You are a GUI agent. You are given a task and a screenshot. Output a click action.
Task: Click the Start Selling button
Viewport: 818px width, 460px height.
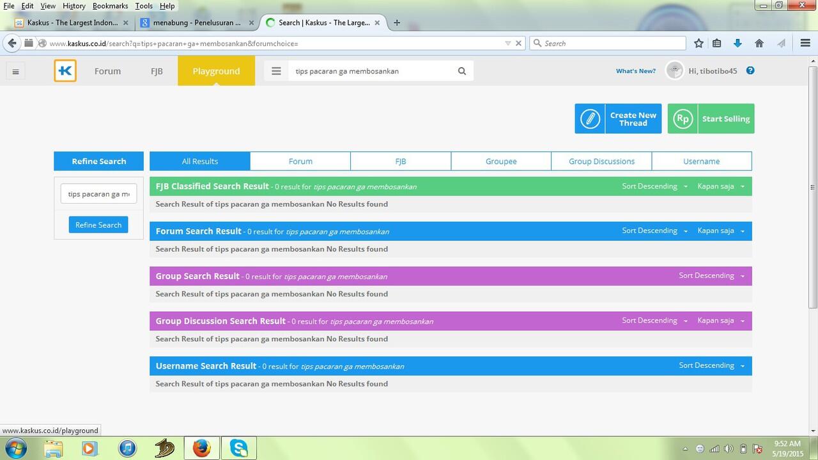click(x=711, y=119)
